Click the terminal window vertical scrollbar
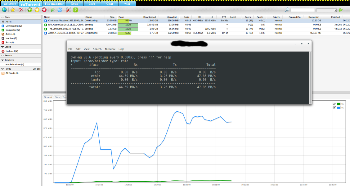 click(310, 78)
